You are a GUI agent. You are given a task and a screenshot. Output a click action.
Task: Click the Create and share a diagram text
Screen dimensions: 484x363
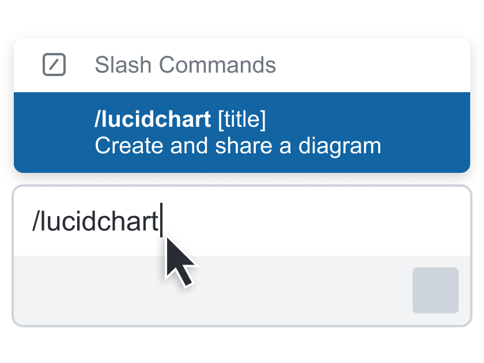tap(238, 146)
